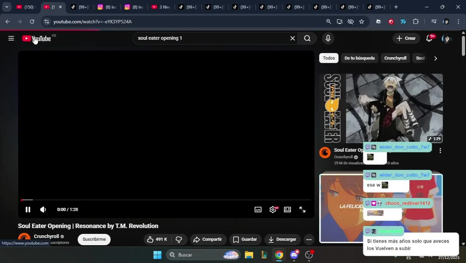Open the zoom magnifier in address bar
The height and width of the screenshot is (263, 466).
pos(329,22)
